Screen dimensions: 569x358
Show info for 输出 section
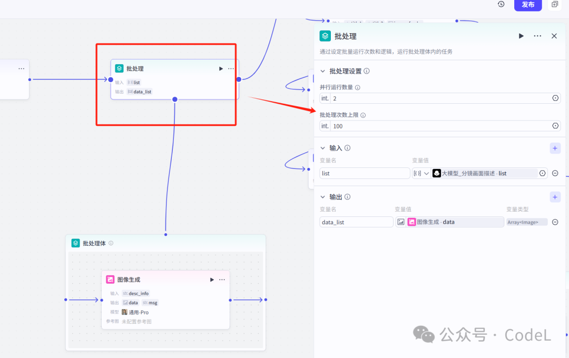point(347,197)
